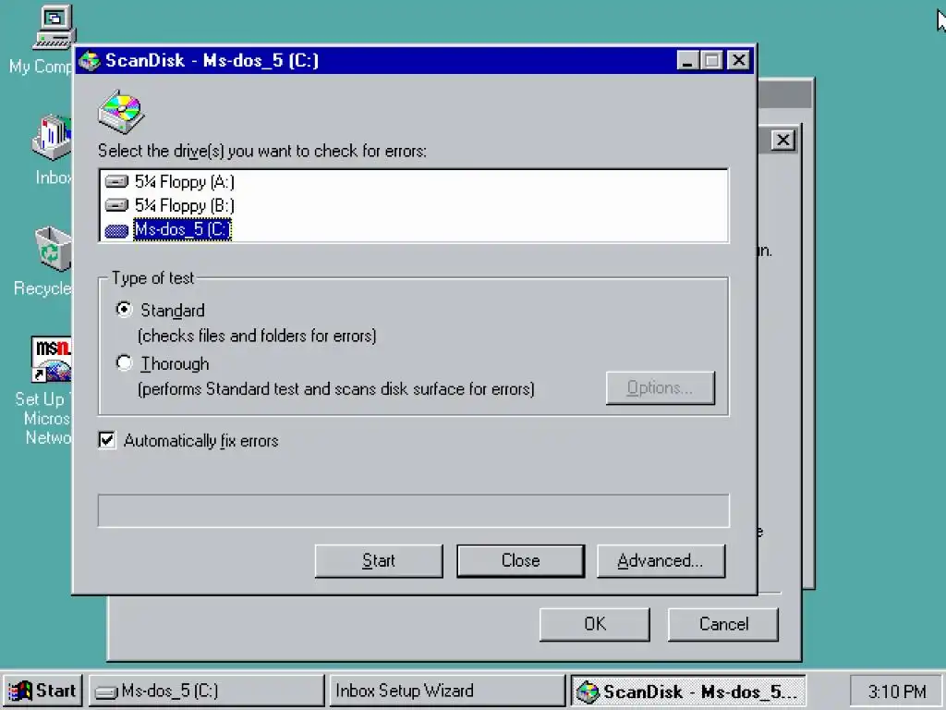Click the floppy B: drive icon

(116, 205)
